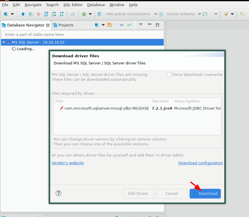The width and height of the screenshot is (249, 217).
Task: Click the pink feather icon of the driver file
Action: [x=61, y=108]
